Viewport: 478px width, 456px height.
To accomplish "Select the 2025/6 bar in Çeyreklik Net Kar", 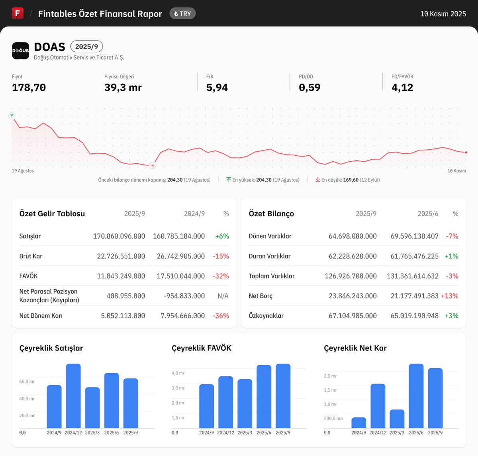I will (416, 396).
